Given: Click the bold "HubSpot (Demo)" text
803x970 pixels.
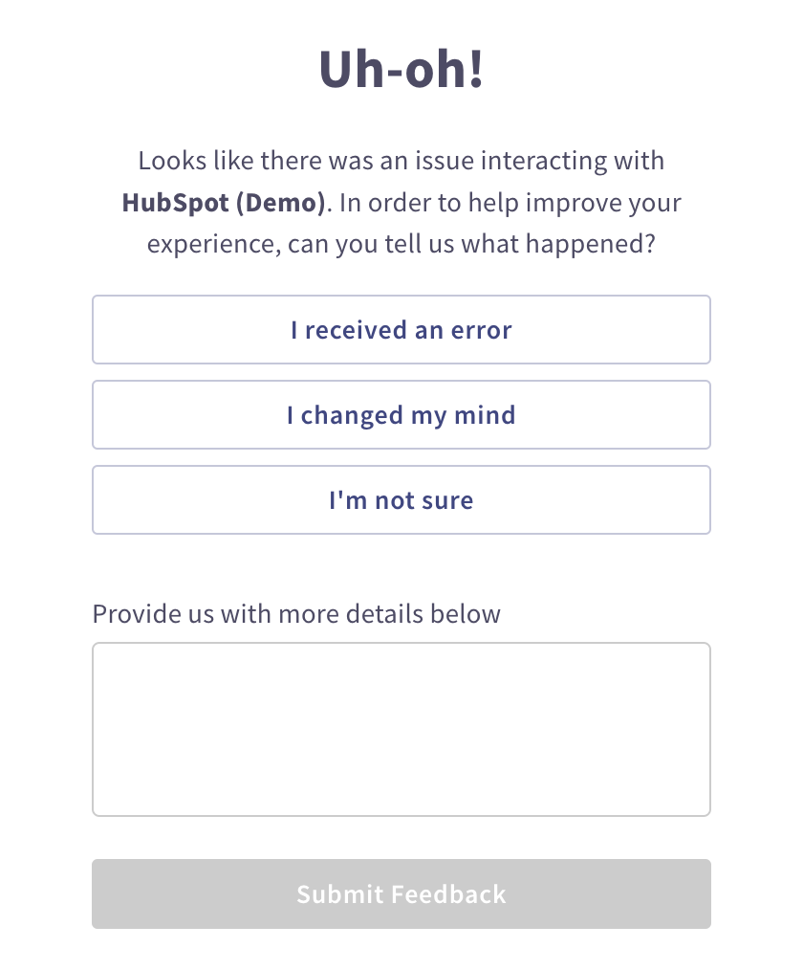Looking at the screenshot, I should [x=224, y=203].
